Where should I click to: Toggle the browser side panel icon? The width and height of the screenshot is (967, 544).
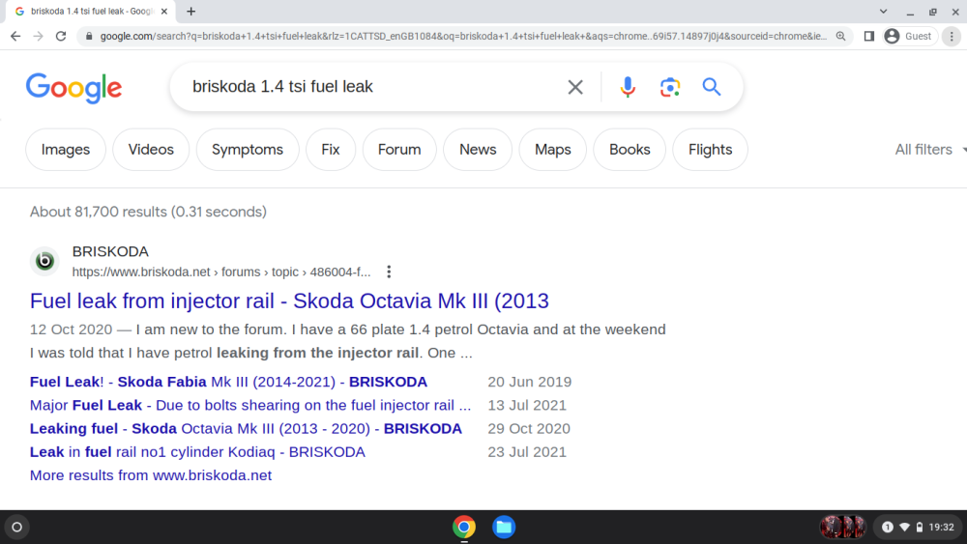pos(869,37)
